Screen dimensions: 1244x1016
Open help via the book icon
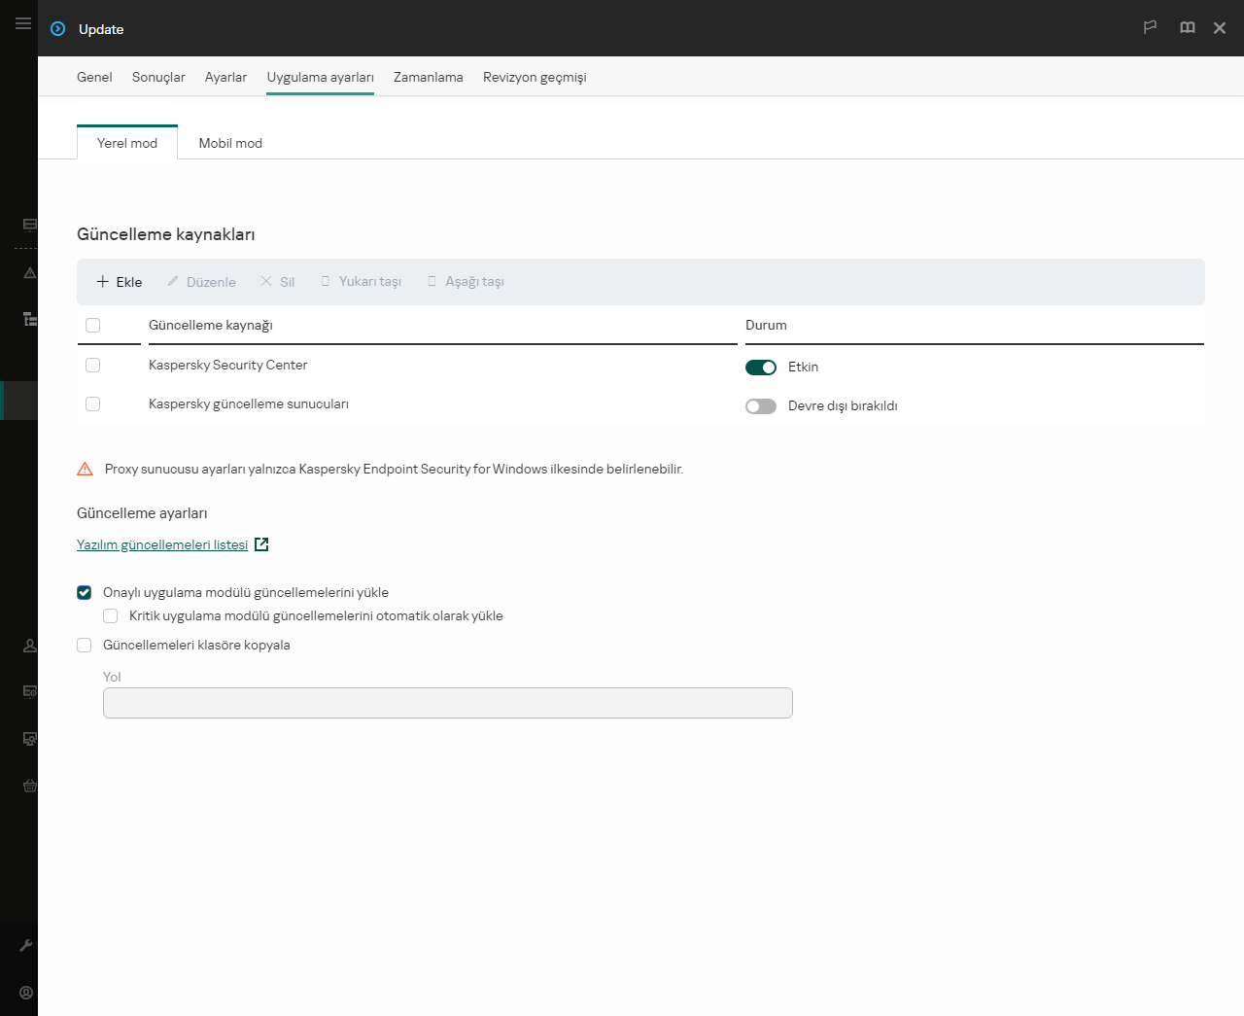click(x=1187, y=28)
